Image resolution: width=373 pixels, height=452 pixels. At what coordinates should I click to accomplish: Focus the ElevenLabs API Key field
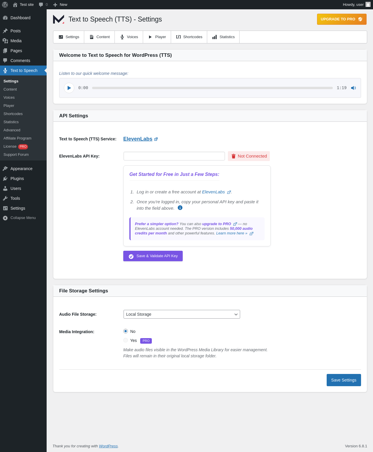point(174,156)
